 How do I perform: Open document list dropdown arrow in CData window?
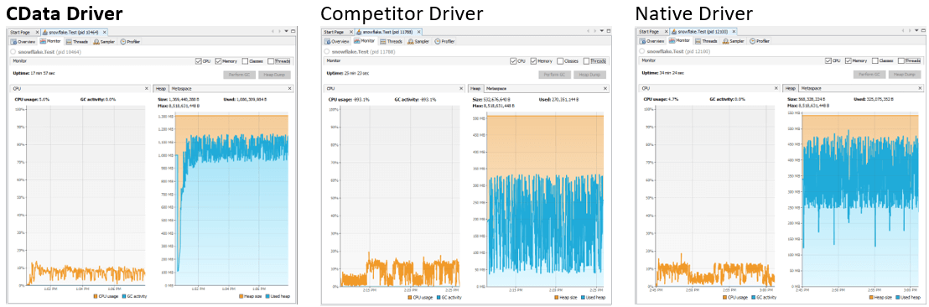287,31
